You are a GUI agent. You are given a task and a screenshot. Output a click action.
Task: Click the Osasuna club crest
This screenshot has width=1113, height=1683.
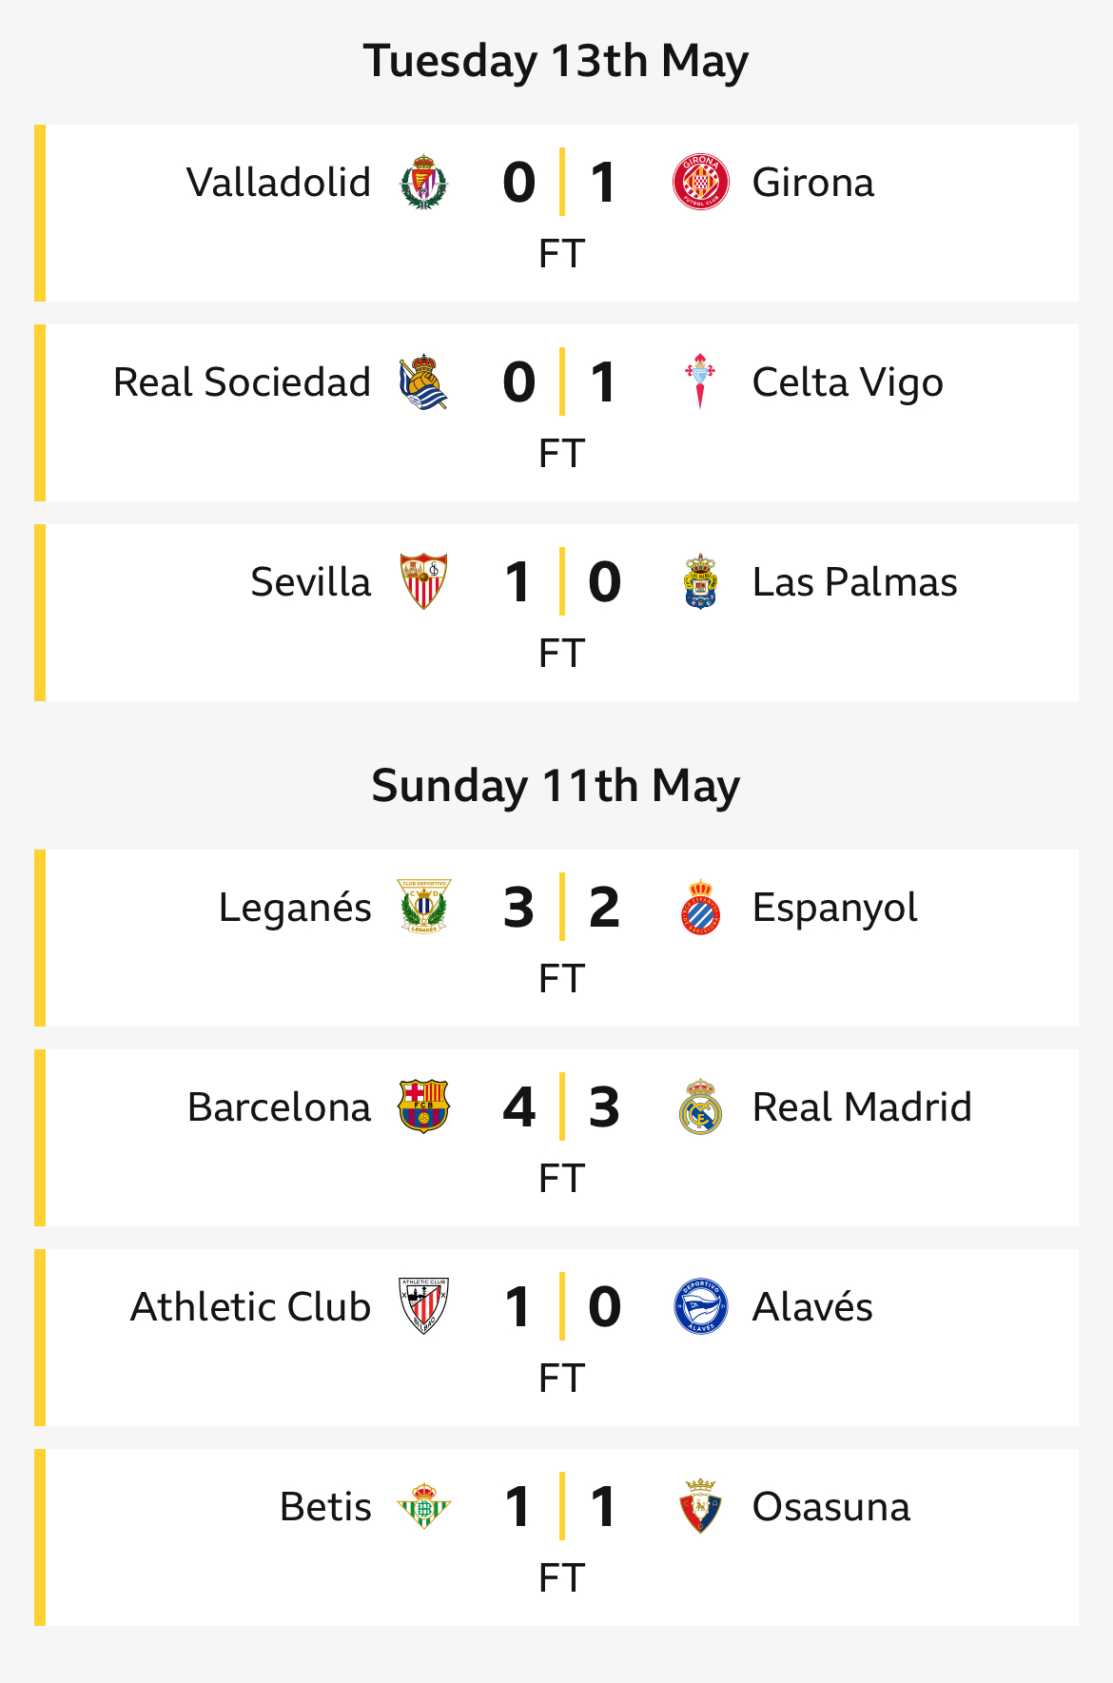[700, 1506]
